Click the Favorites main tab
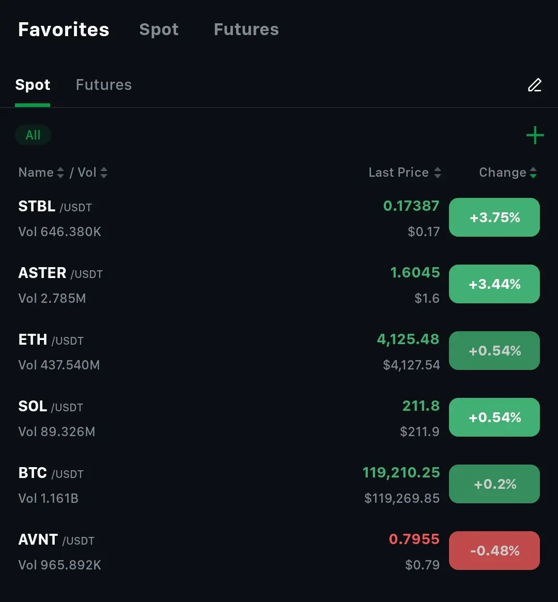 pyautogui.click(x=64, y=29)
